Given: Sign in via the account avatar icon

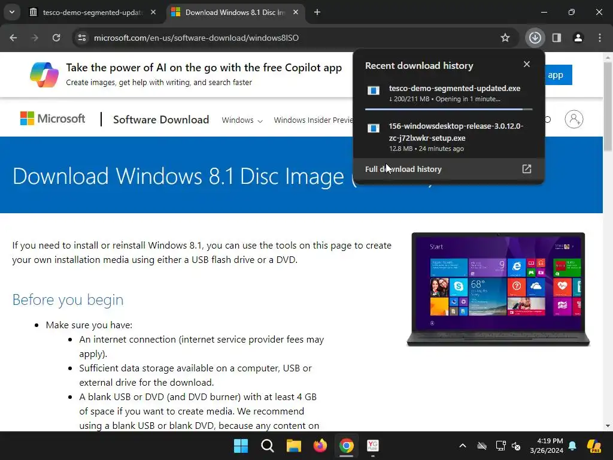Looking at the screenshot, I should click(574, 119).
